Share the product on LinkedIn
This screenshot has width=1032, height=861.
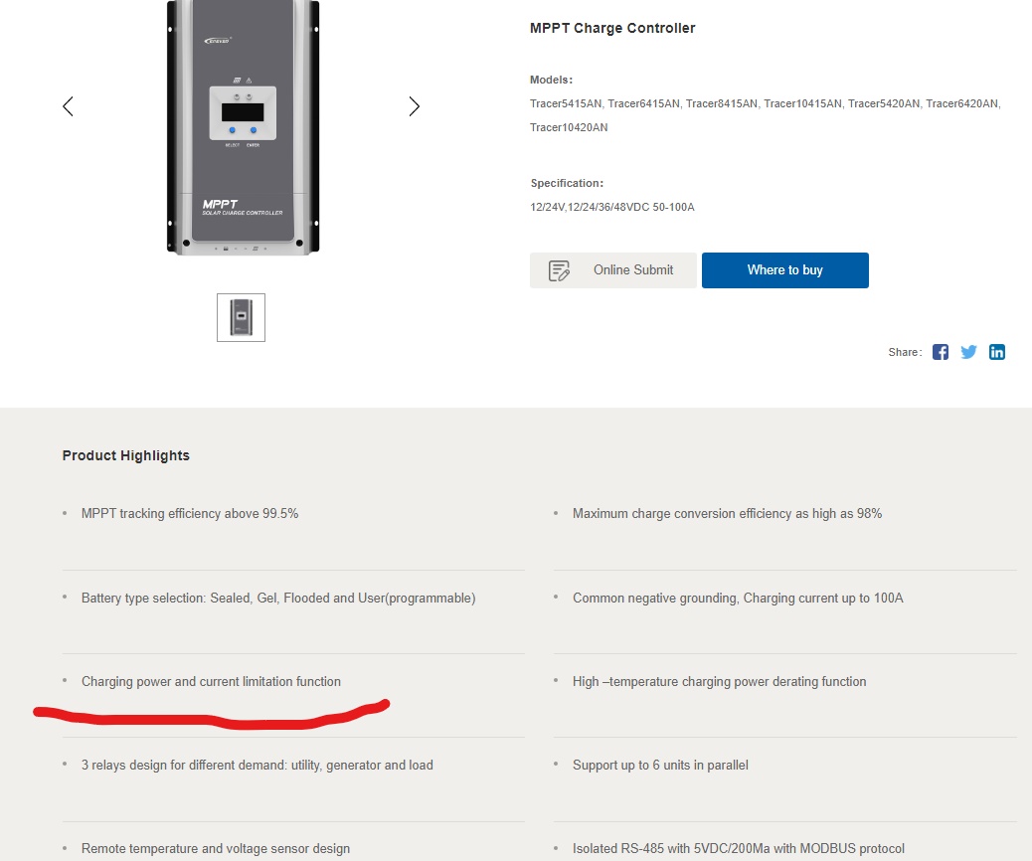997,352
